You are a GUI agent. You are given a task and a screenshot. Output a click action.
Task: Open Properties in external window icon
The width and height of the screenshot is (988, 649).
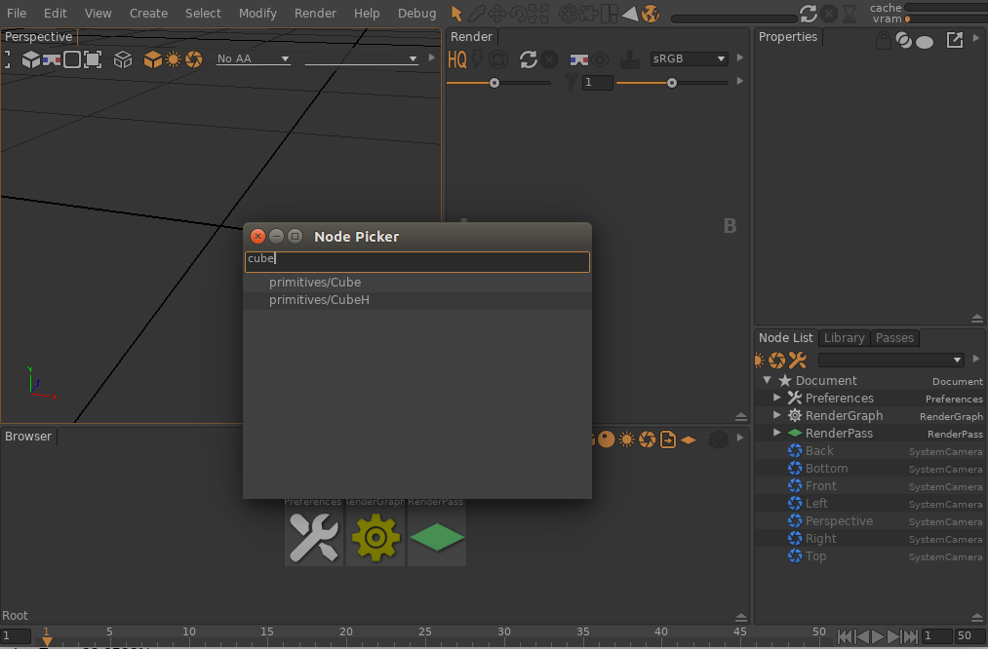955,41
